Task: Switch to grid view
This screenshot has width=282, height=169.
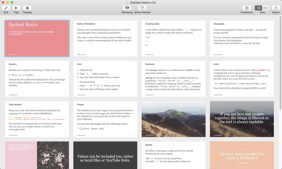Action: tap(258, 8)
